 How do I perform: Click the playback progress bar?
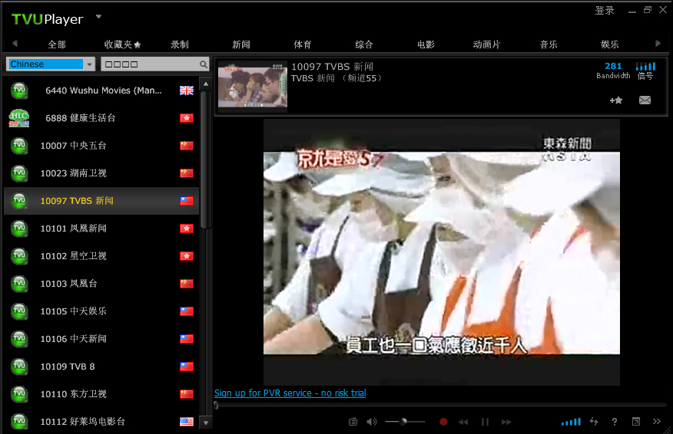(440, 406)
